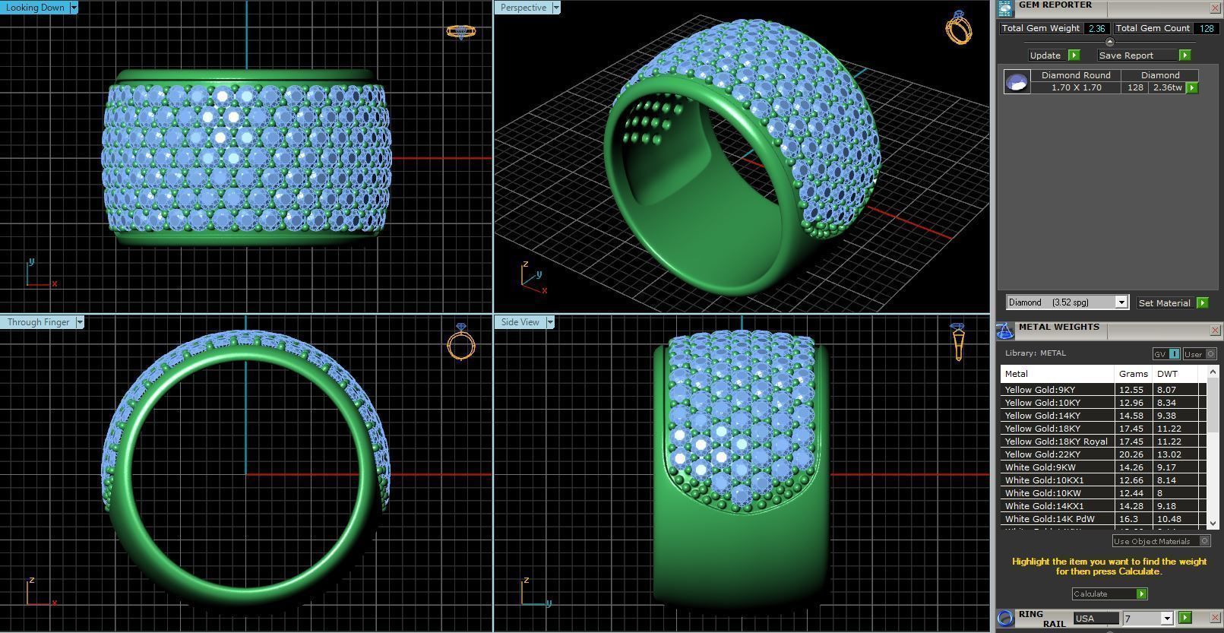Viewport: 1224px width, 633px height.
Task: Open the ring size 7 dropdown
Action: [1167, 619]
